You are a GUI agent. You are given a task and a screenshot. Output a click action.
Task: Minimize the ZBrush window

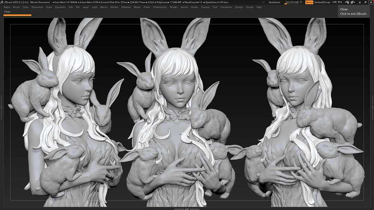[x=360, y=2]
